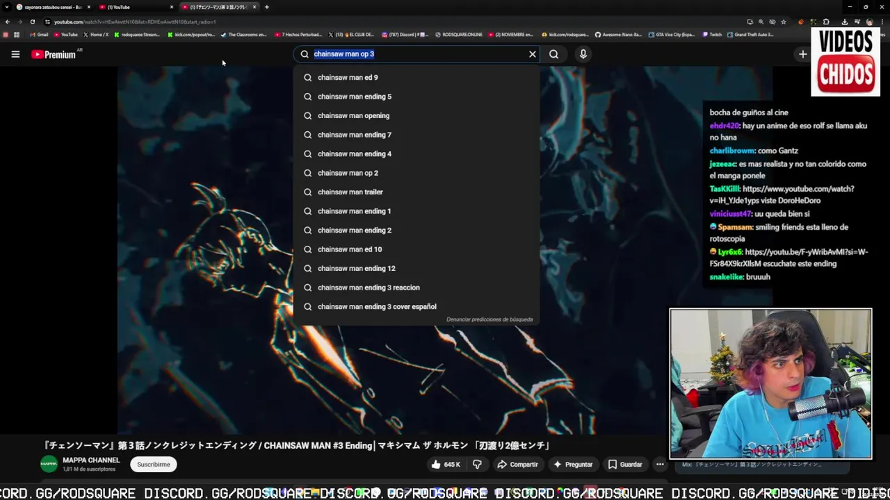Screen dimensions: 890x500
Task: Select suggestion 'chainsaw man ending 1'
Action: [x=416, y=211]
